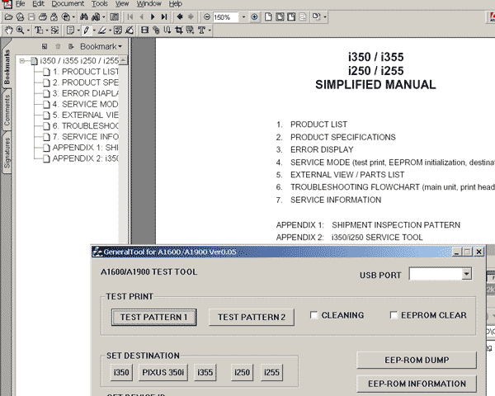This screenshot has width=495, height=396.
Task: Select the TouchUp Text tool
Action: [201, 31]
